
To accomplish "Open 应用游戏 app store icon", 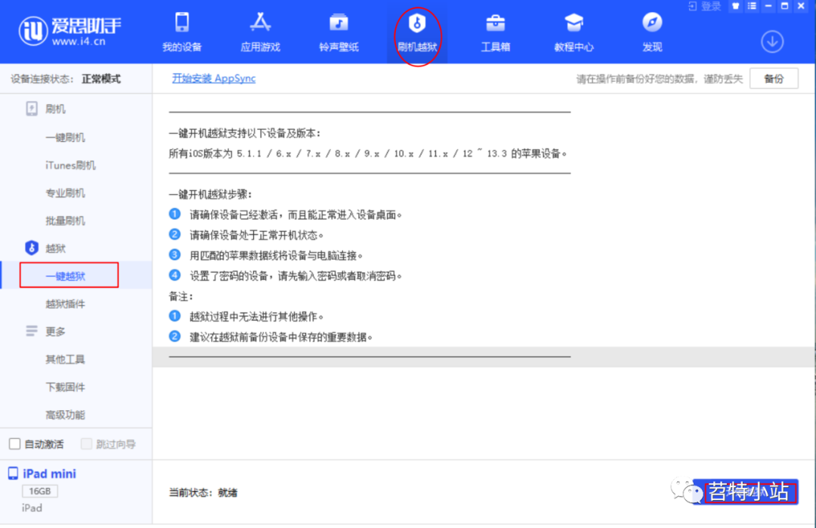I will (260, 32).
